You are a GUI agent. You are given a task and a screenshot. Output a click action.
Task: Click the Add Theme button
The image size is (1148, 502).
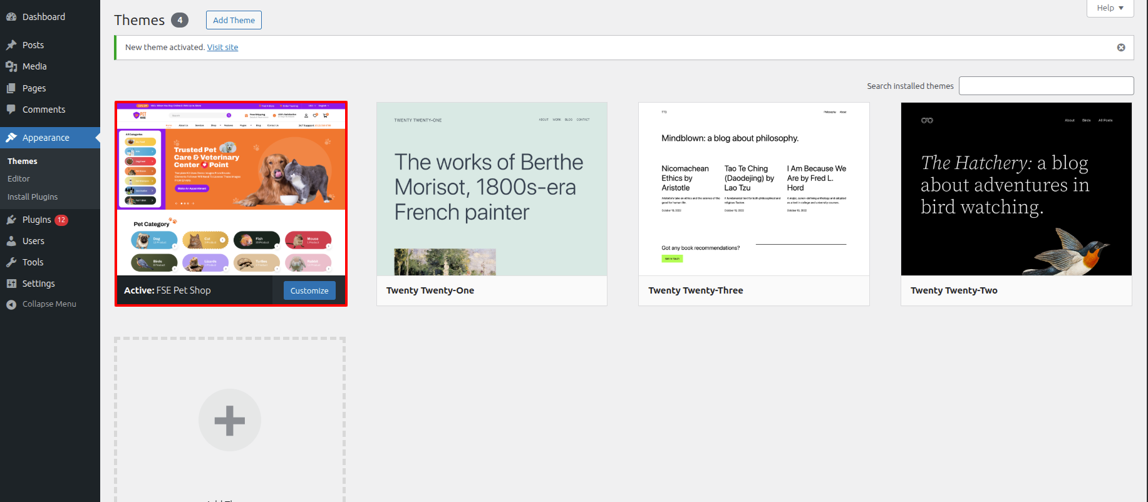click(x=234, y=20)
